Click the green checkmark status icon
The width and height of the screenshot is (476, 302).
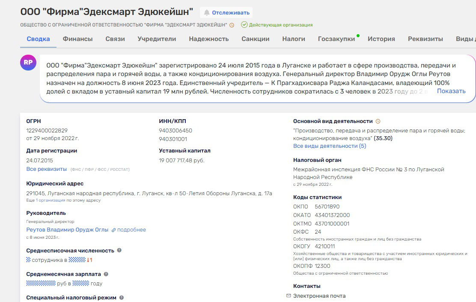(x=244, y=25)
